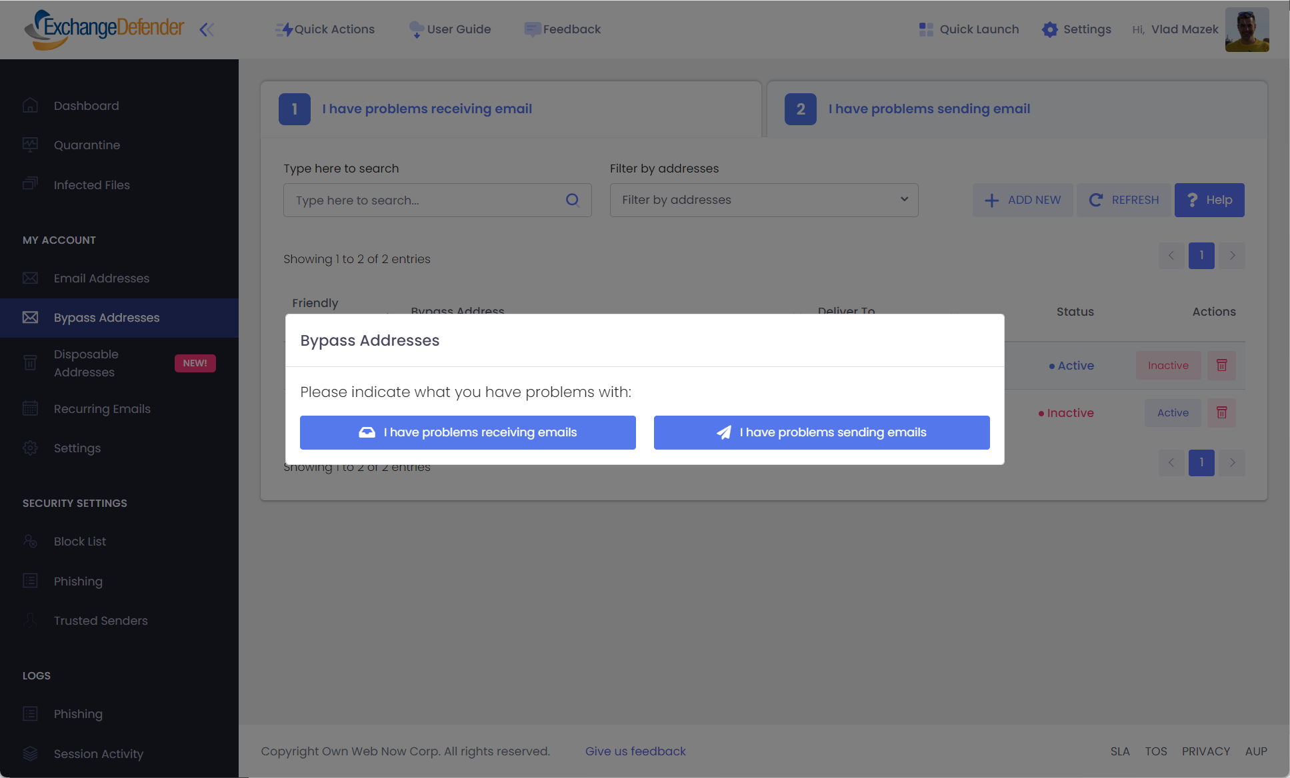This screenshot has height=778, width=1290.
Task: Select the Bypass Addresses sidebar item
Action: (x=107, y=318)
